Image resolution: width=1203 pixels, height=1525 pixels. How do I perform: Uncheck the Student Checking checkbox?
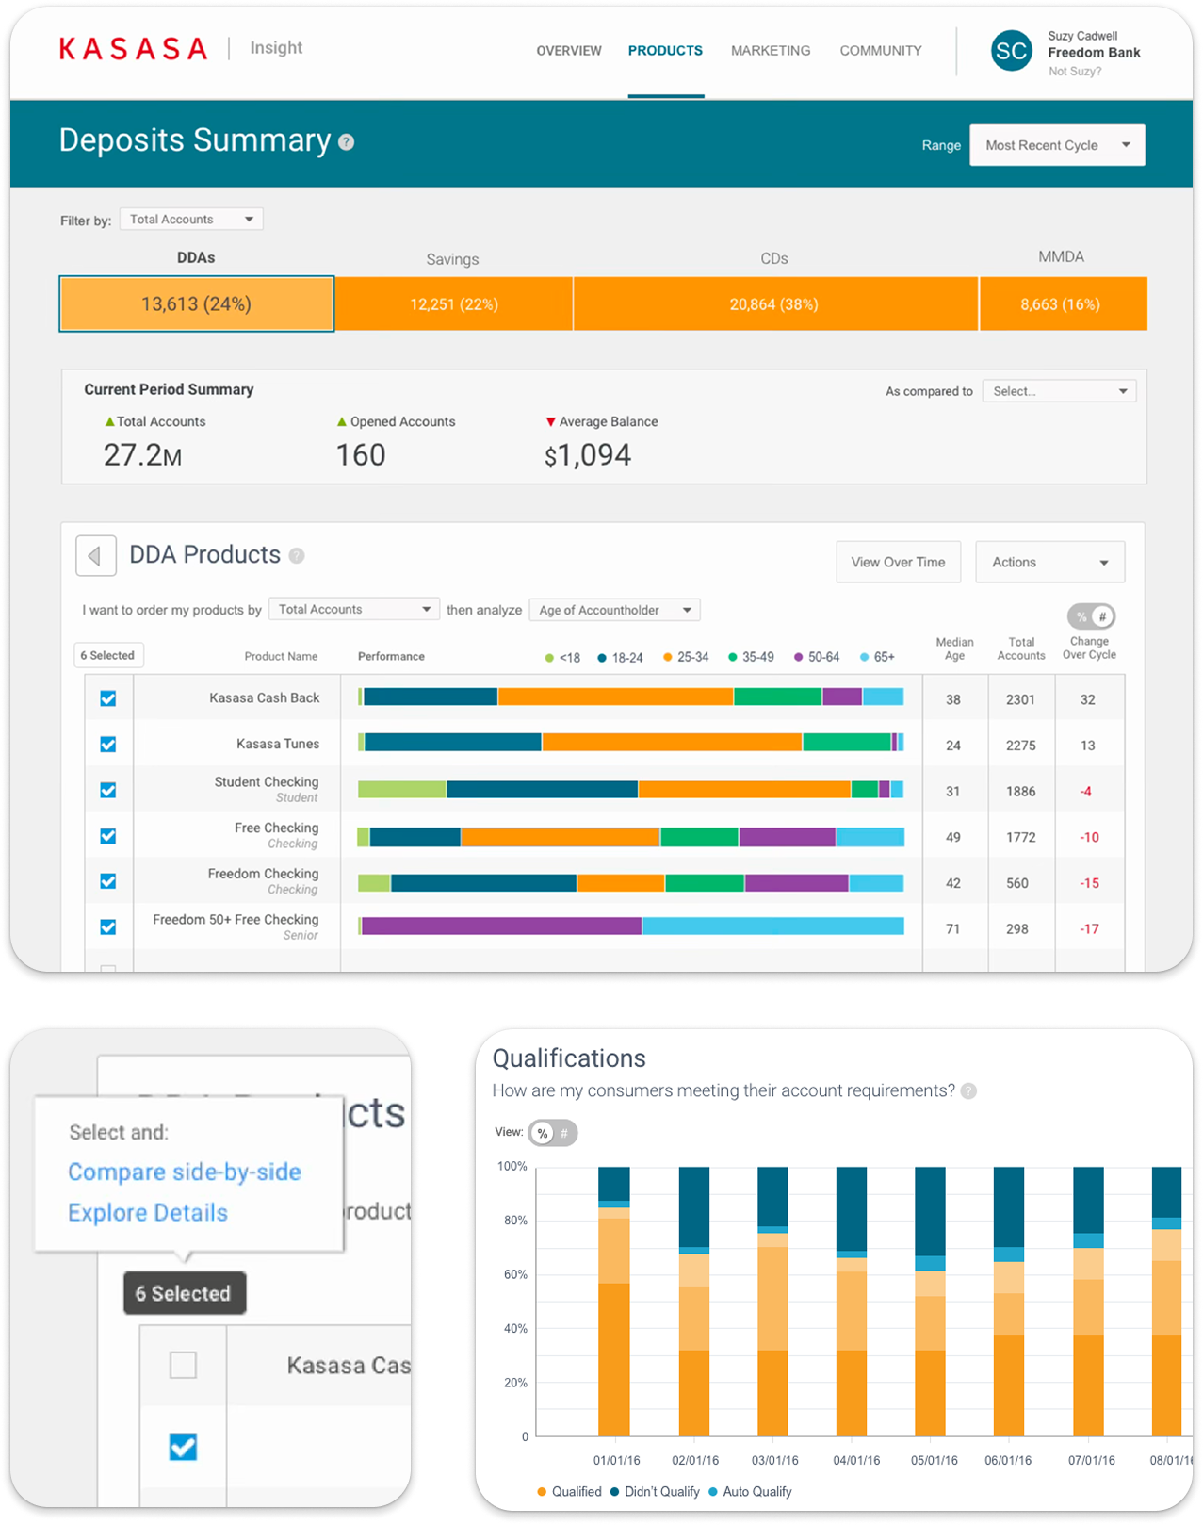click(x=108, y=791)
